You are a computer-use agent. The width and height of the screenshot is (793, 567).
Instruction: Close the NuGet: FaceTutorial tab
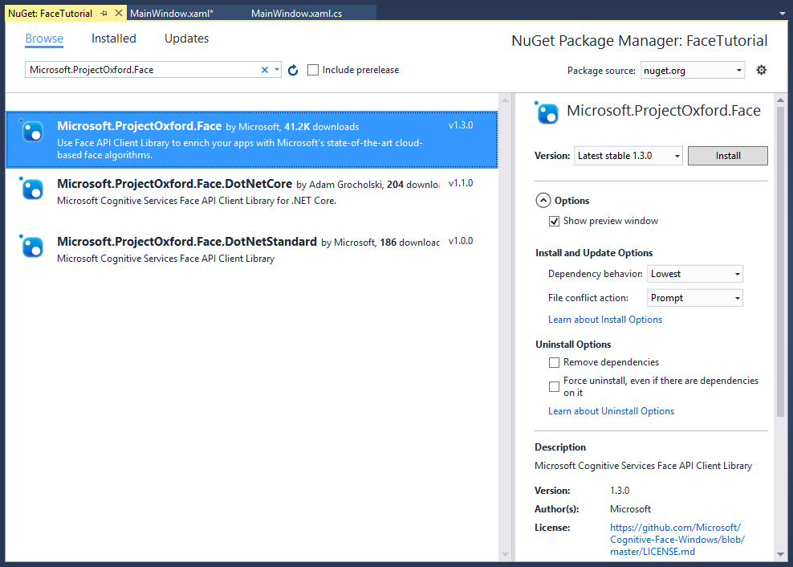pyautogui.click(x=118, y=13)
